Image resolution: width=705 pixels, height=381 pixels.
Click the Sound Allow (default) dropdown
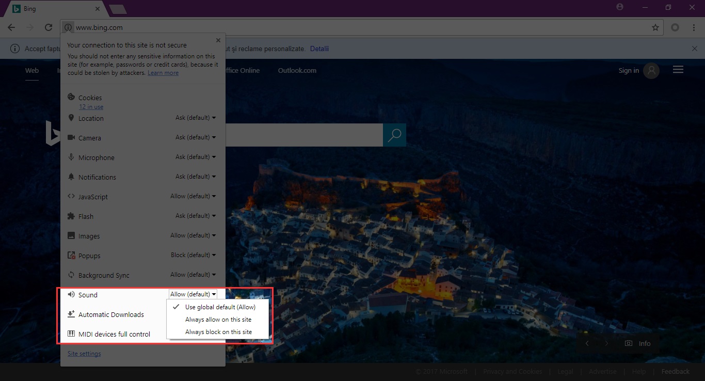point(193,294)
